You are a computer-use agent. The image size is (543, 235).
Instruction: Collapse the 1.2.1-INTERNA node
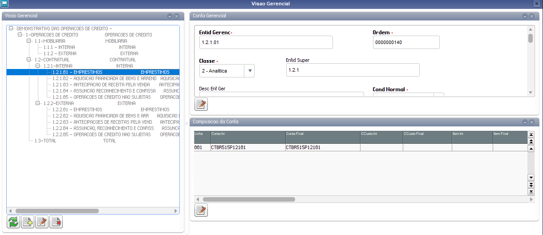point(38,66)
